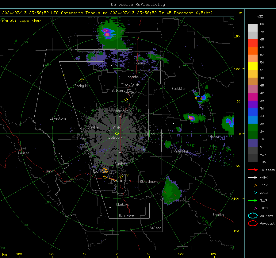
Task: Click the Stettler city label
Action: click(179, 89)
